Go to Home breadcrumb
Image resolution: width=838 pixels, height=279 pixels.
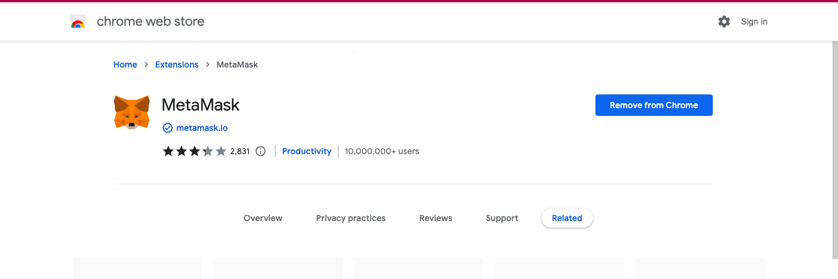point(125,65)
